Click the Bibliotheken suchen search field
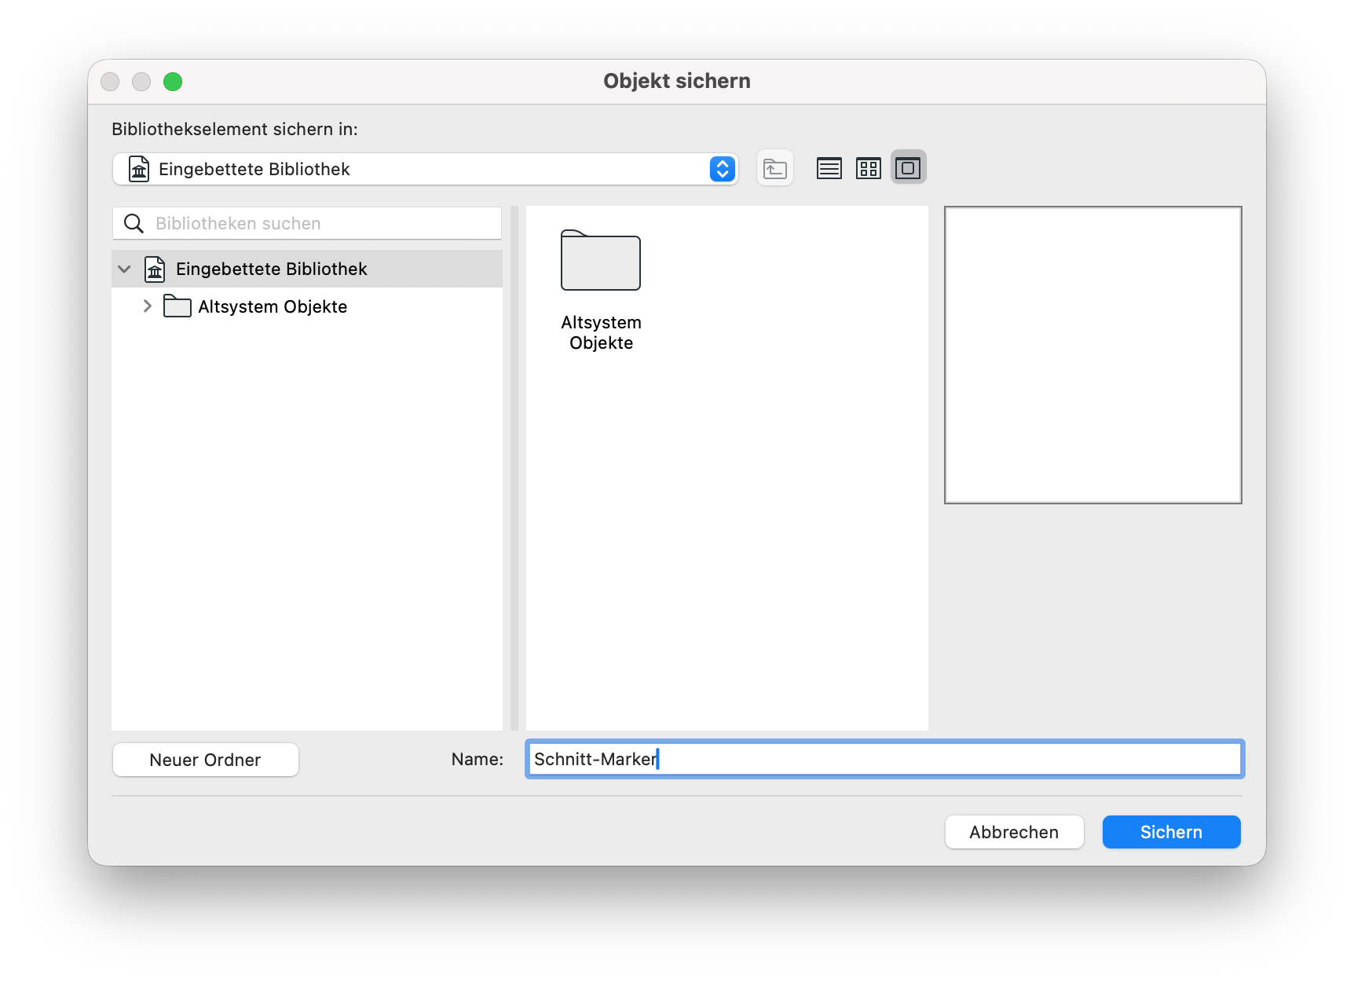Screen dimensions: 1354x982 pos(307,223)
